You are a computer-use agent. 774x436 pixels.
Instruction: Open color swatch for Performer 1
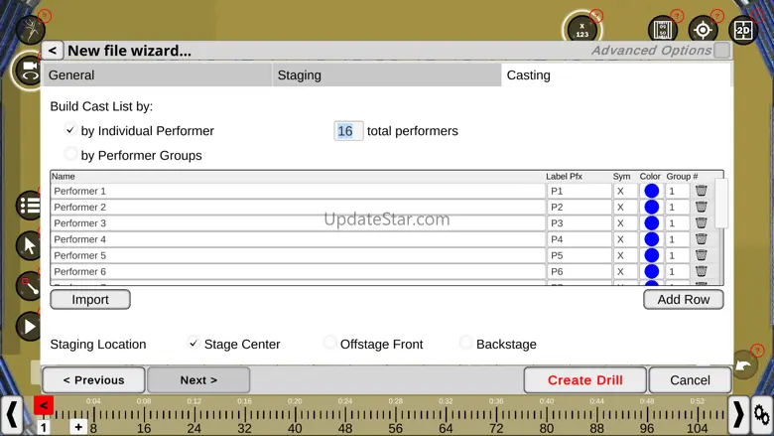click(651, 191)
